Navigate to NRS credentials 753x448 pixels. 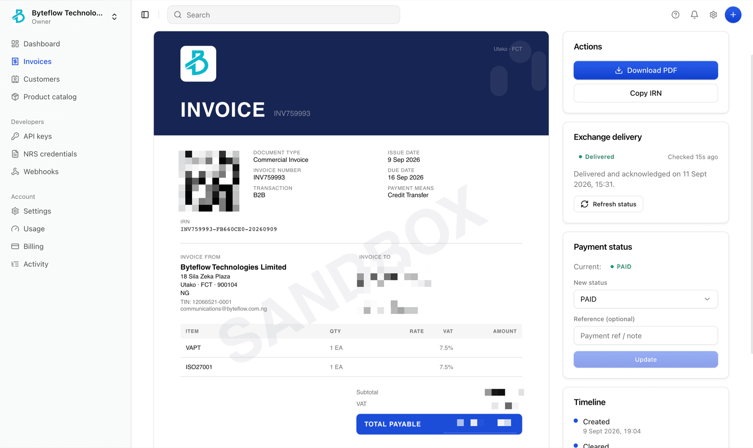[x=65, y=154]
